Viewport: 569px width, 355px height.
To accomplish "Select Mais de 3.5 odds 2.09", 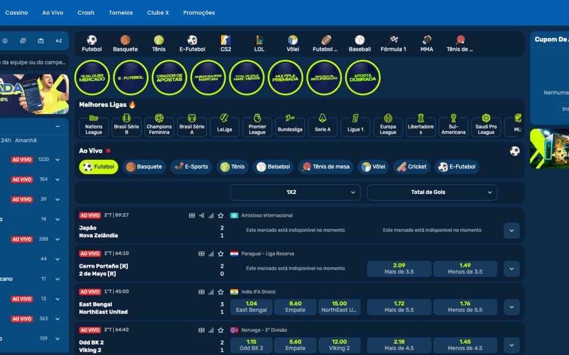I will click(399, 269).
